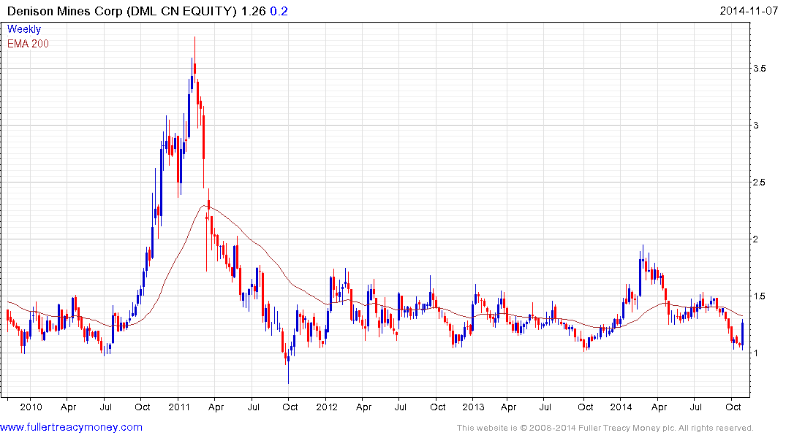Screen dimensions: 786x438
Task: Click the final blue candle of November 2014
Action: (742, 334)
